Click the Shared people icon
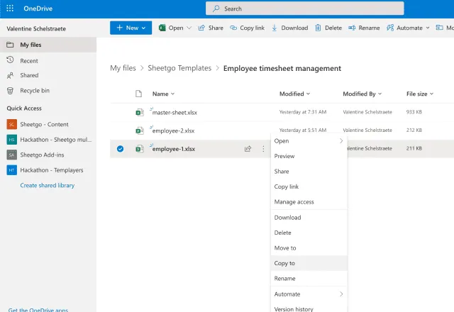 10,76
